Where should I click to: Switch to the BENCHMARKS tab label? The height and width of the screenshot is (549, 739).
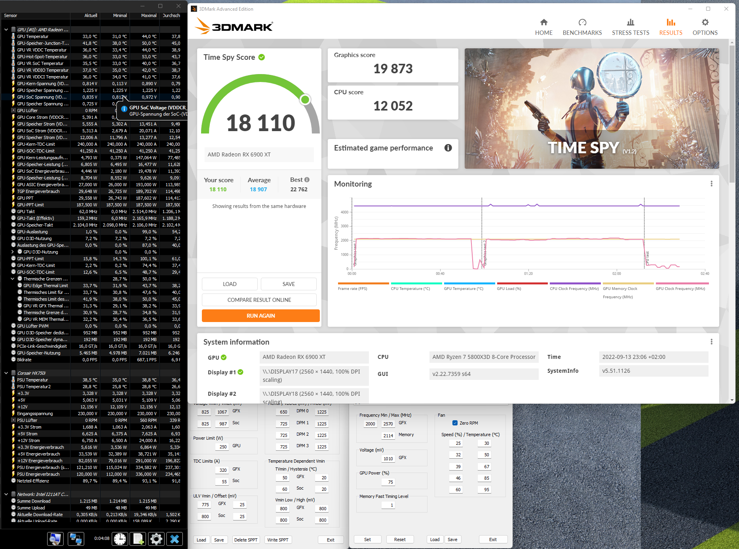(x=582, y=33)
